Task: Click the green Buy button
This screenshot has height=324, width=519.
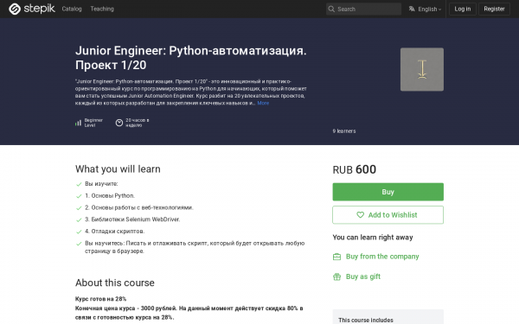Action: coord(388,192)
